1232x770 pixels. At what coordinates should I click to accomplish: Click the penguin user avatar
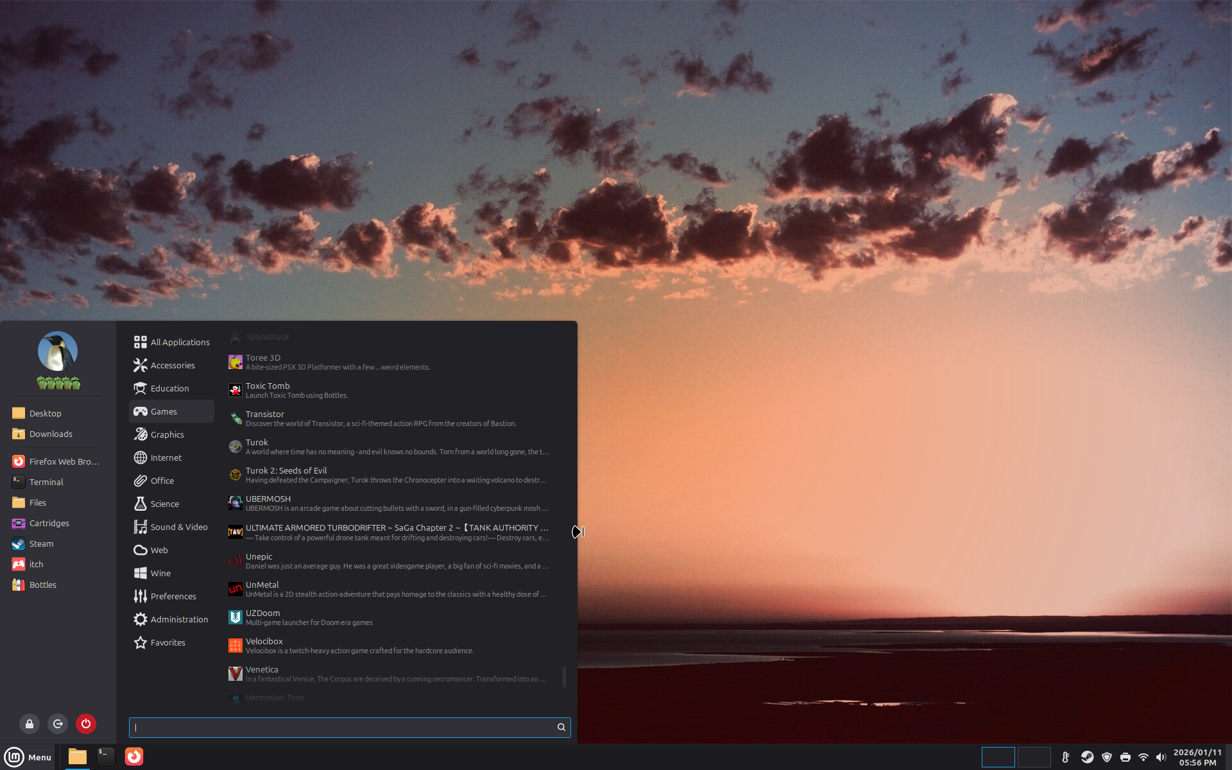tap(58, 351)
